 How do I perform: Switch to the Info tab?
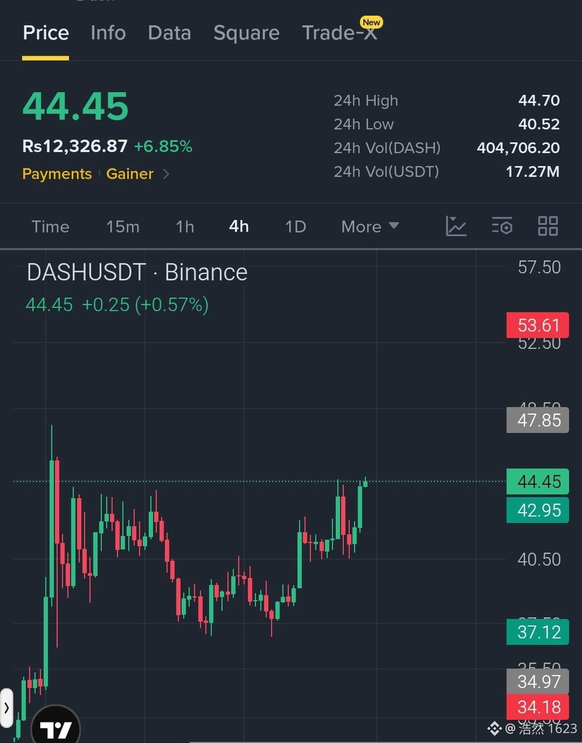[x=108, y=33]
